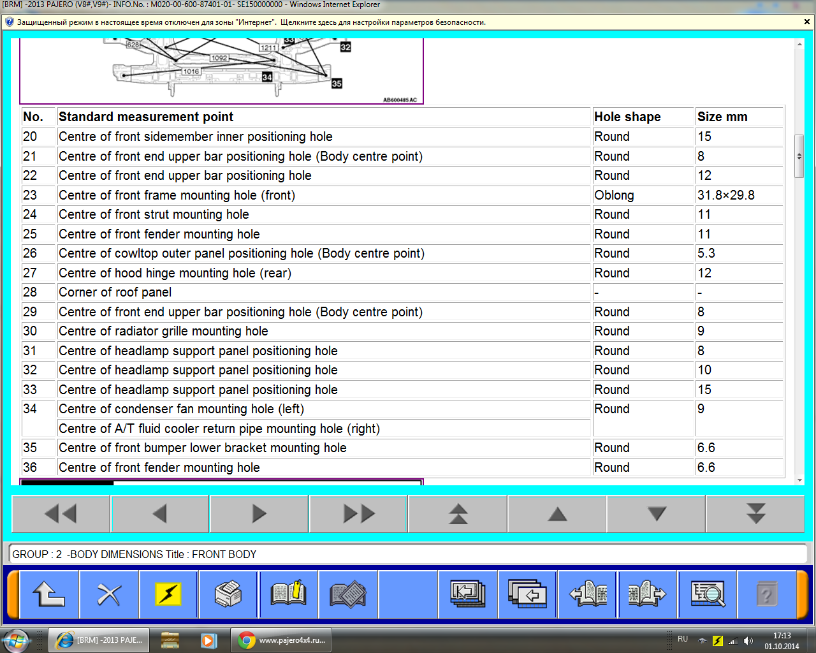816x653 pixels.
Task: Click the vertical scrollbar thumb in content
Action: (x=799, y=156)
